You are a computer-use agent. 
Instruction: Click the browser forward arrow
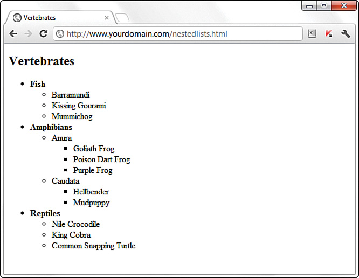(29, 34)
